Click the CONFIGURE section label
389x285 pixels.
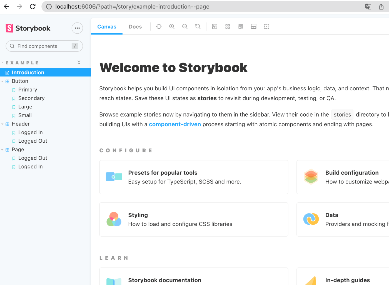point(126,150)
